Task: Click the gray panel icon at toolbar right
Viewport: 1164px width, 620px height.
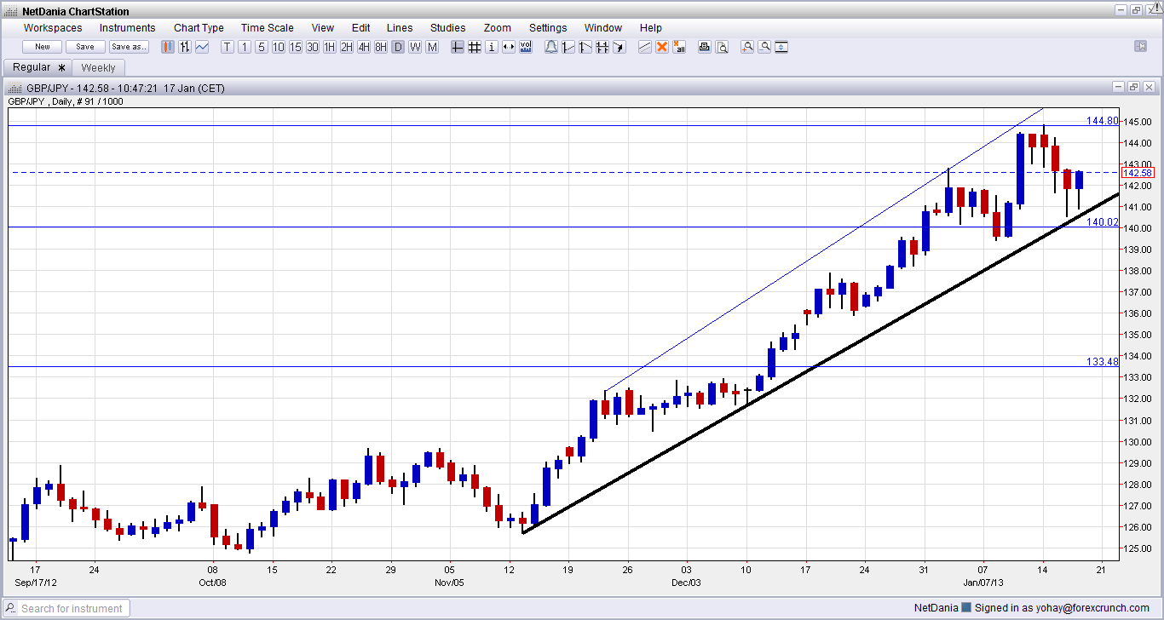Action: click(x=1140, y=46)
